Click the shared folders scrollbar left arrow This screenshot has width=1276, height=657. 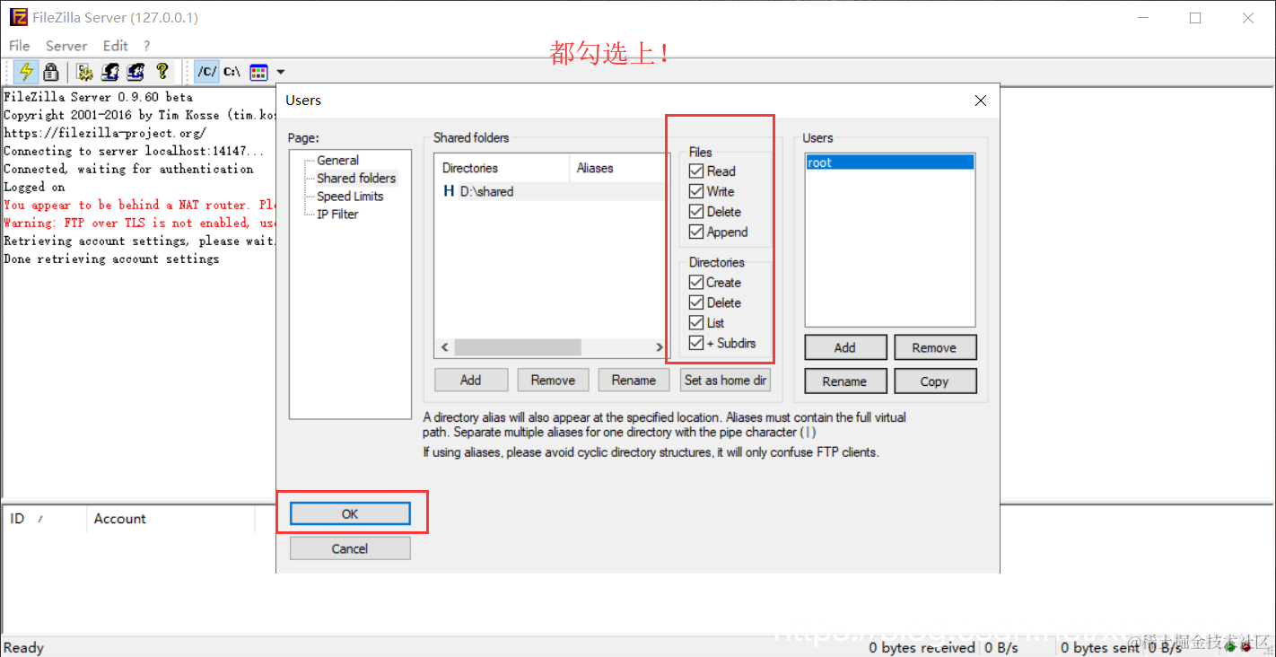coord(444,347)
